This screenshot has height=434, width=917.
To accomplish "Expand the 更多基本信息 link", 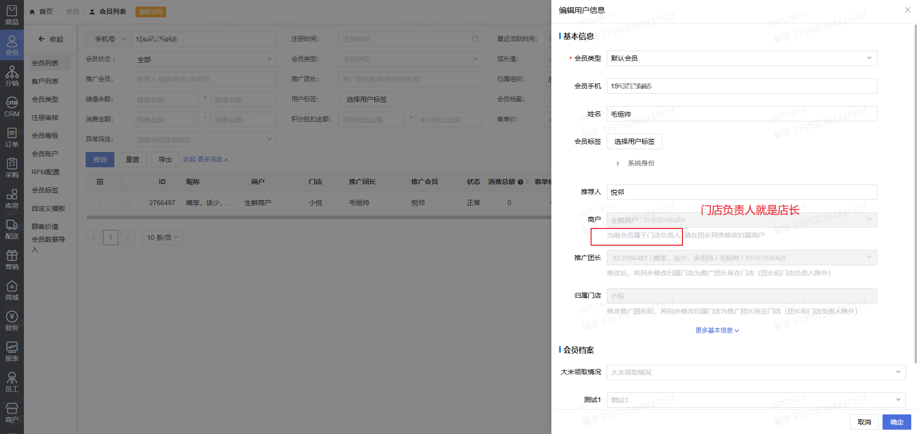I will click(717, 330).
